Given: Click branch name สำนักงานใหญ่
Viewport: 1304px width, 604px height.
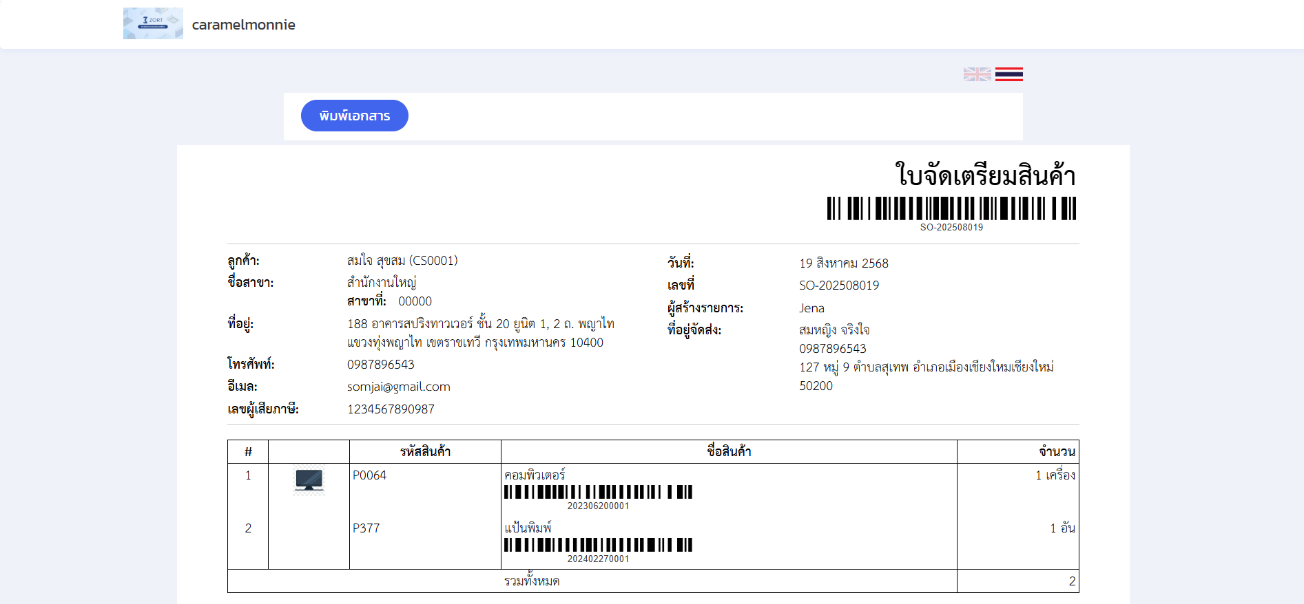Looking at the screenshot, I should pyautogui.click(x=382, y=282).
